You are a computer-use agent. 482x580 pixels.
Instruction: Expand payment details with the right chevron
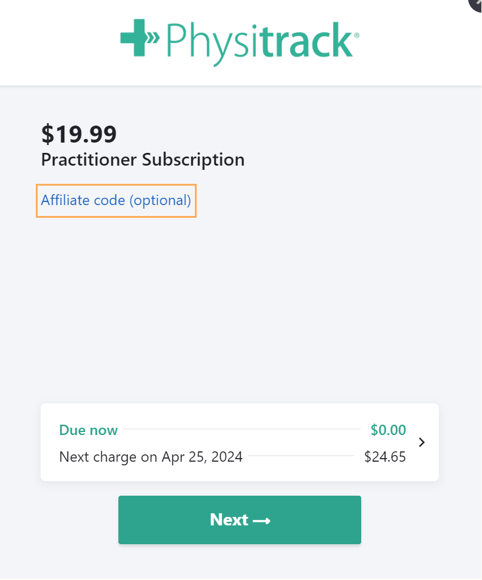coord(422,442)
